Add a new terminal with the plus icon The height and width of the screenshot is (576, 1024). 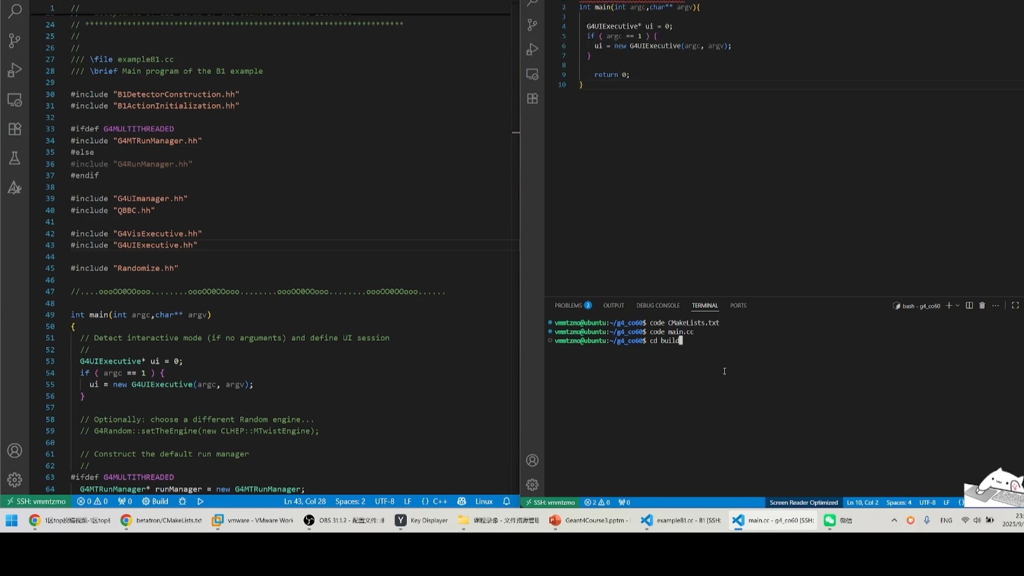[949, 305]
